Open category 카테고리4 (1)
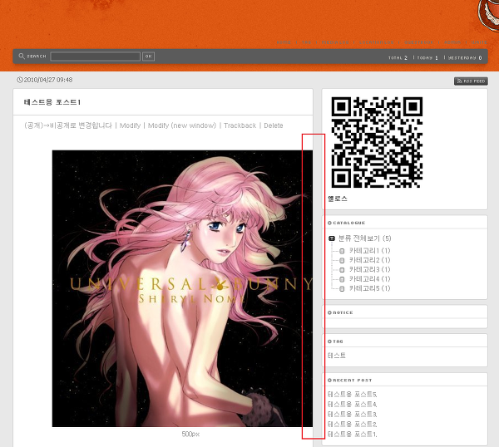 369,279
